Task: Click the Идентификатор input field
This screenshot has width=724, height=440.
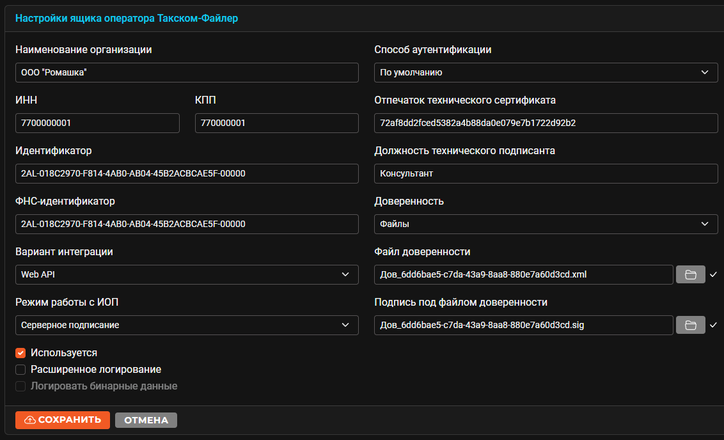Action: 187,173
